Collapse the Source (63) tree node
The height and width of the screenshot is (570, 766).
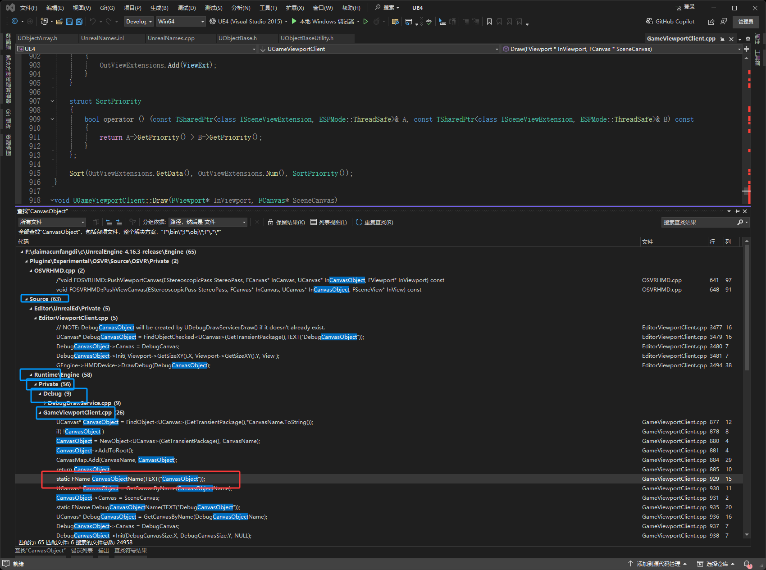tap(26, 299)
